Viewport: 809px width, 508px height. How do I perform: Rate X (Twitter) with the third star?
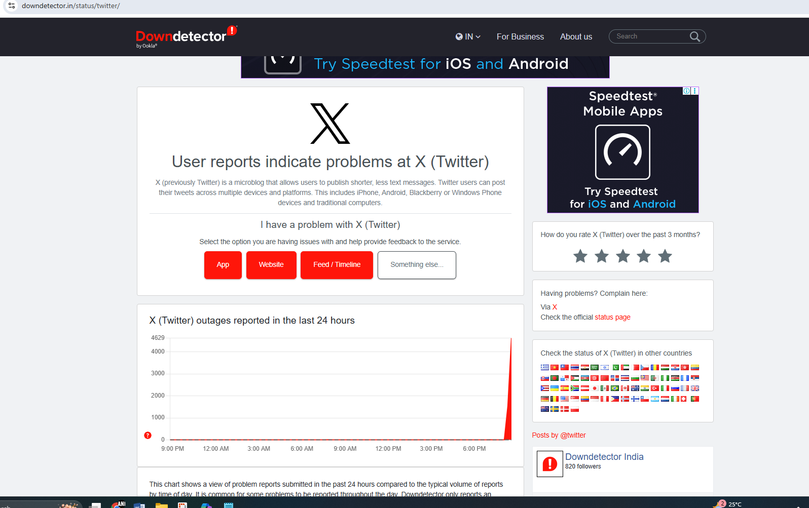(623, 256)
